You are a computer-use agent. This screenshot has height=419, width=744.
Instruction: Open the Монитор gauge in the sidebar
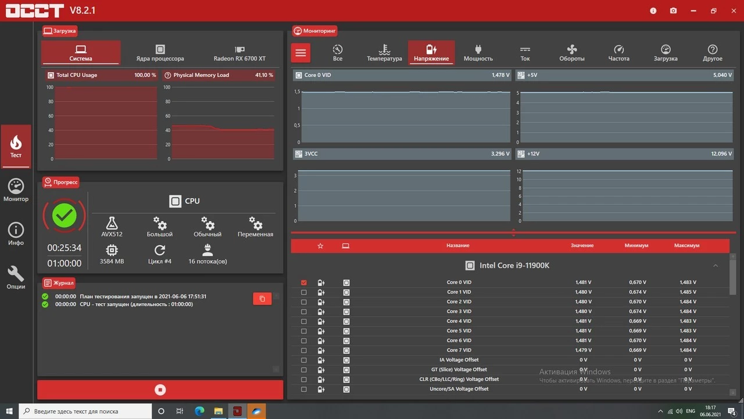pos(16,190)
